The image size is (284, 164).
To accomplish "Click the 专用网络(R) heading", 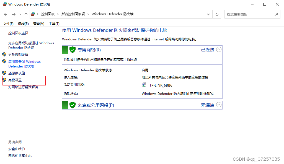I will pyautogui.click(x=89, y=50).
